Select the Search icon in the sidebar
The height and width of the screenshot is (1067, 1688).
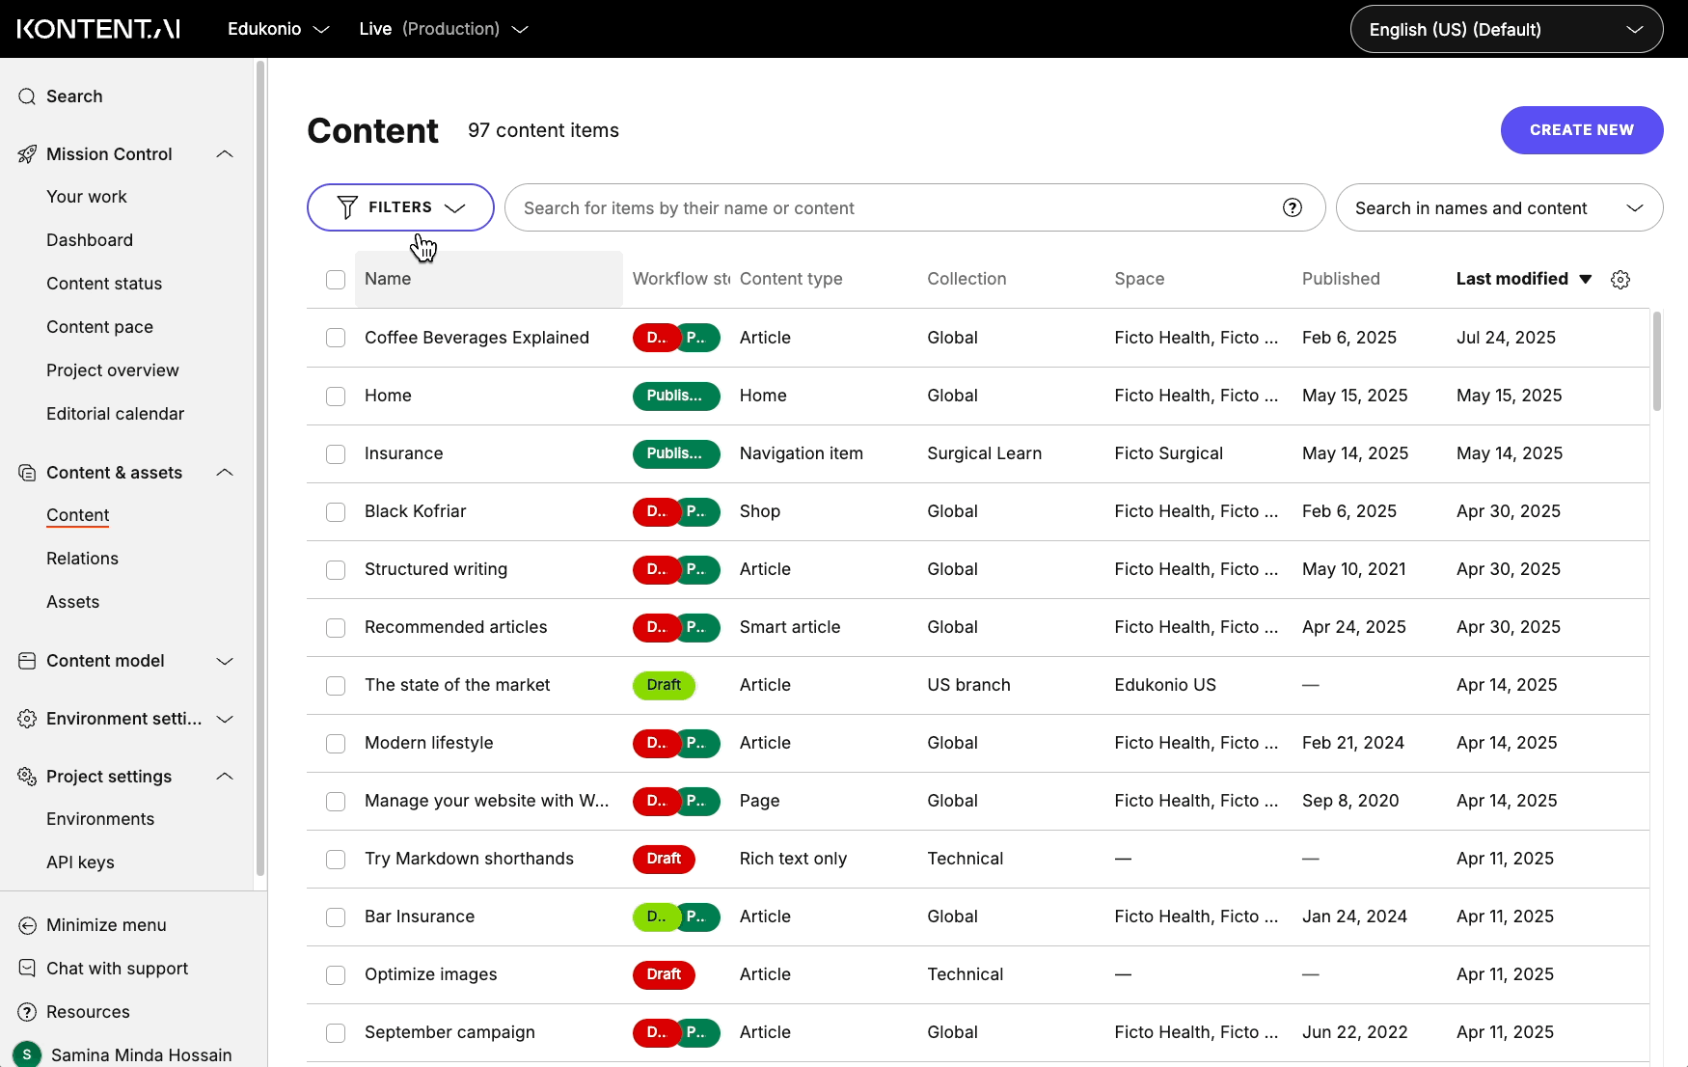26,96
